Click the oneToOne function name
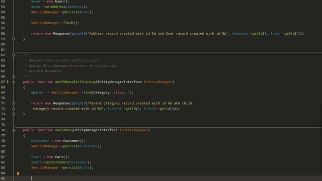 [x=63, y=130]
